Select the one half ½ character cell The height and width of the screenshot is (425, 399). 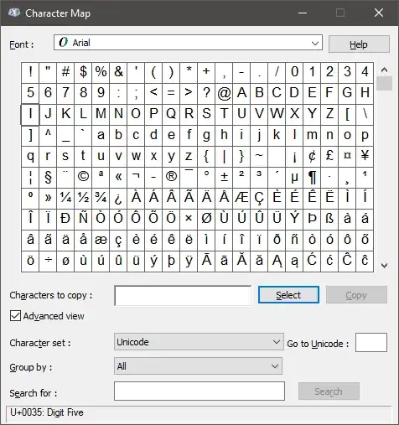click(x=83, y=198)
